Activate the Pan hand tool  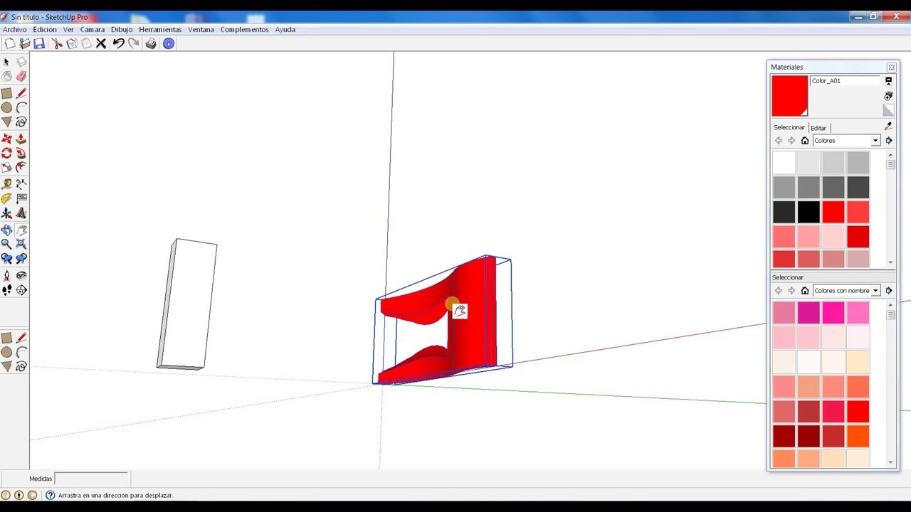point(21,230)
